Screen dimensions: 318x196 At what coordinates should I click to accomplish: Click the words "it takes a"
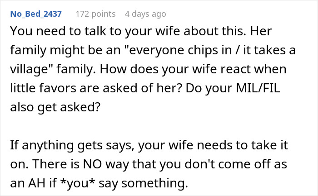click(269, 50)
